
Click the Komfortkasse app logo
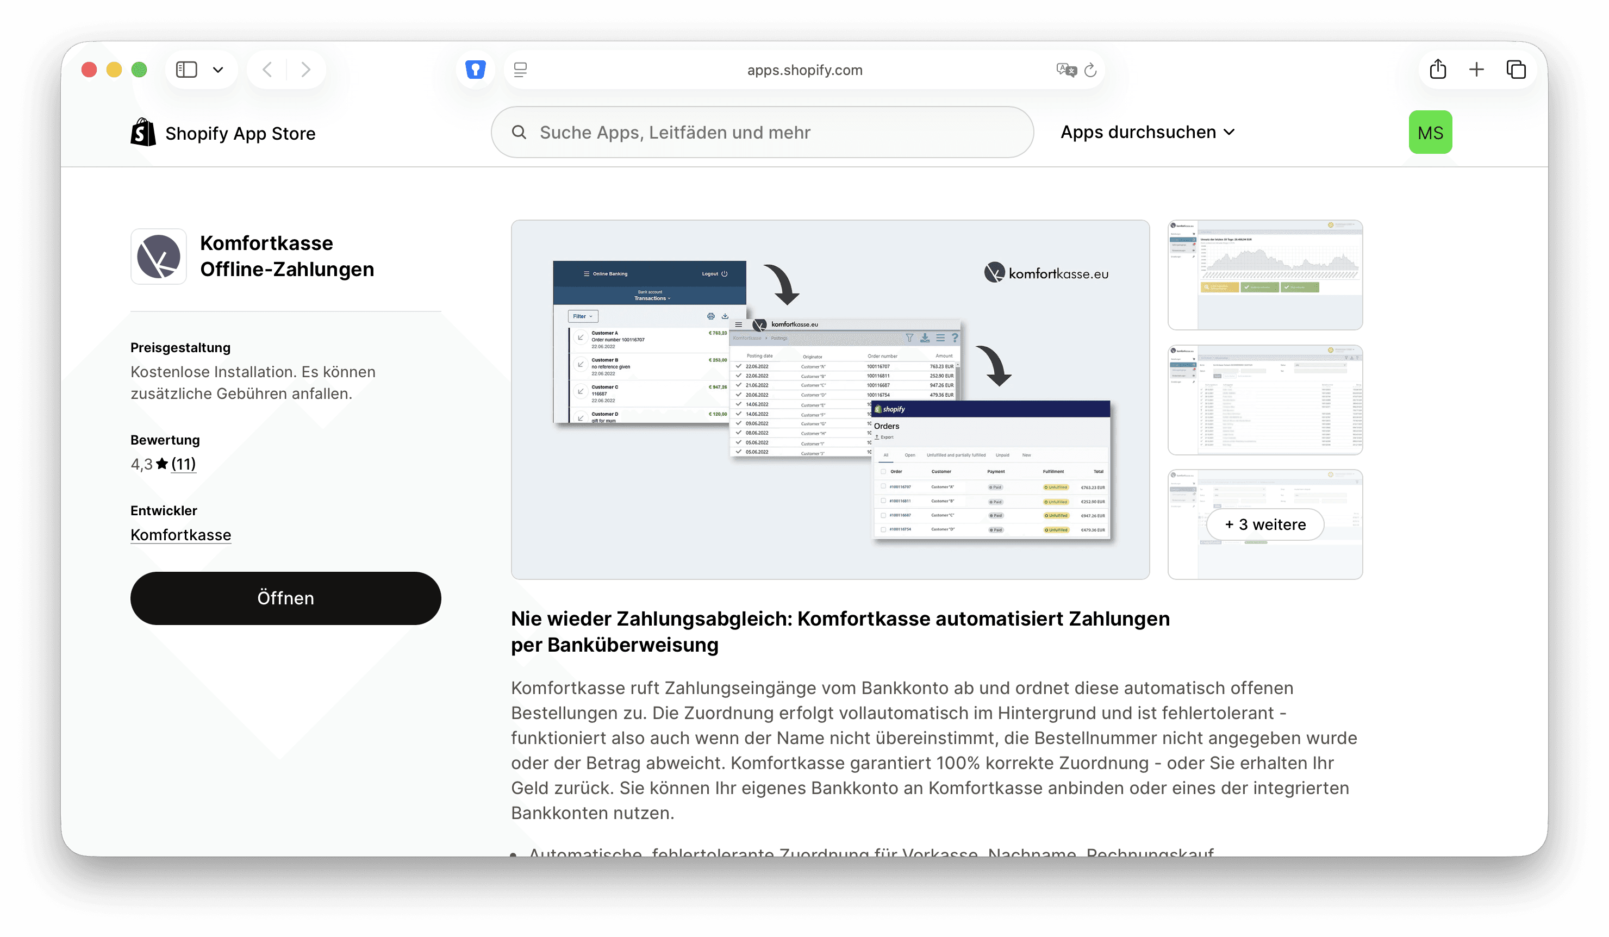click(158, 257)
